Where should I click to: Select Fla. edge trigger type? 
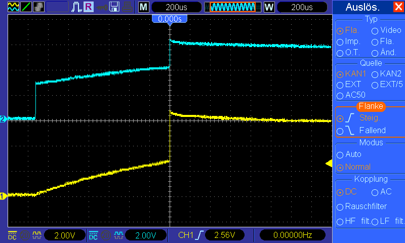point(348,30)
